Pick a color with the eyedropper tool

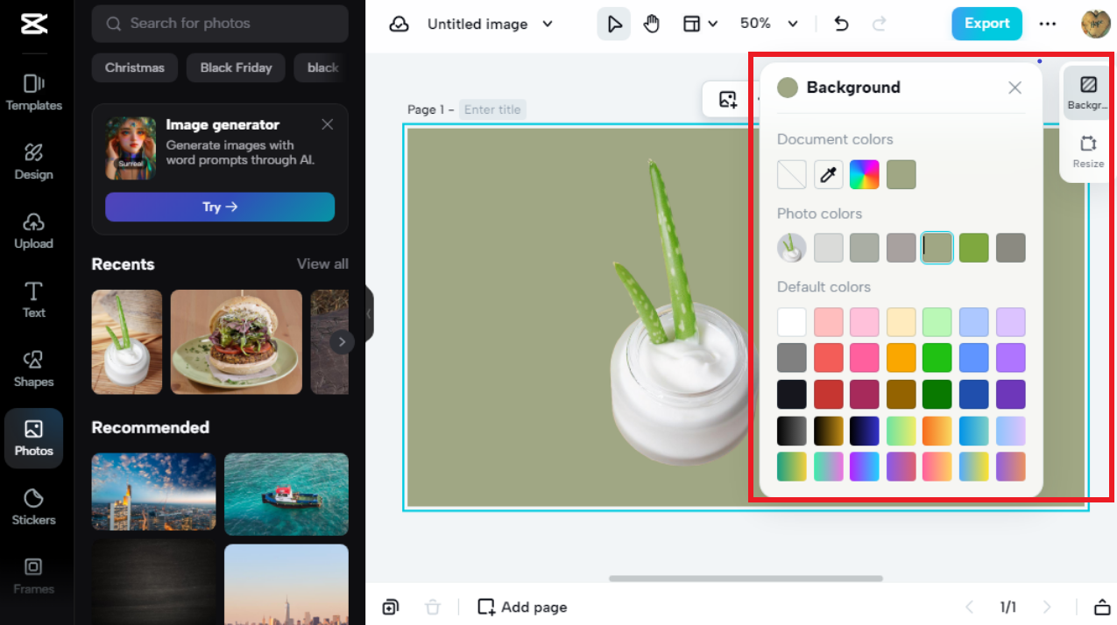pos(828,174)
